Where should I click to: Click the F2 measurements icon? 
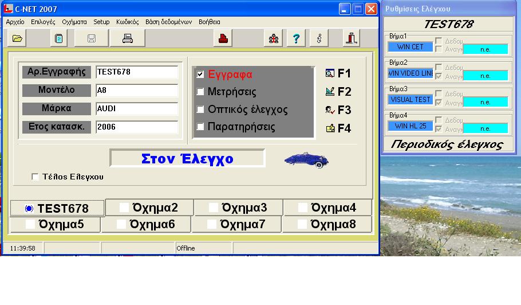pyautogui.click(x=330, y=92)
